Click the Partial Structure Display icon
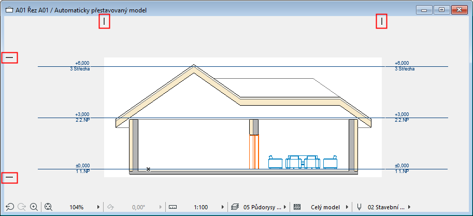 (x=297, y=207)
